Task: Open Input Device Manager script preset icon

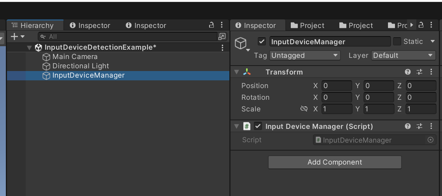Action: (419, 126)
